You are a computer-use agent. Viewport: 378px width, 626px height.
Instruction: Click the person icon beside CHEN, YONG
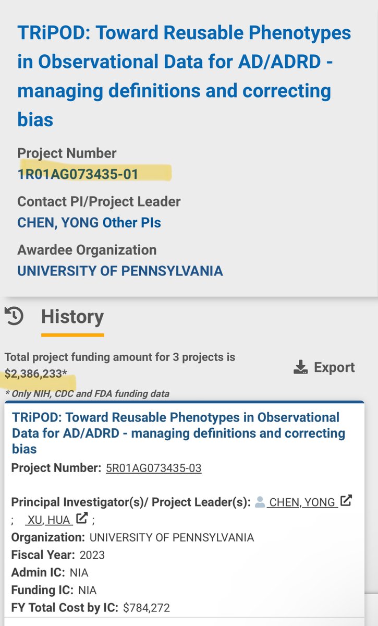[x=260, y=502]
